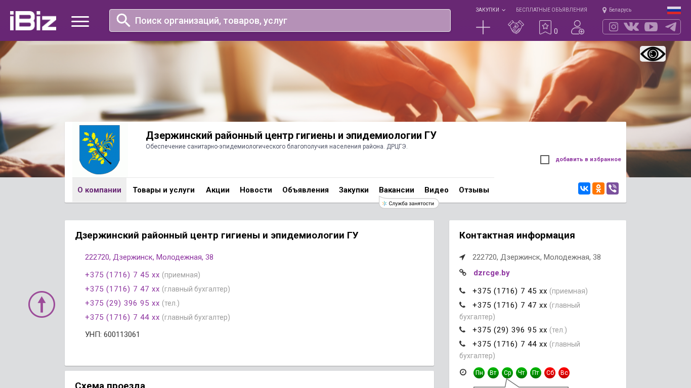691x388 pixels.
Task: Click the red Вс weekday circle
Action: coord(564,373)
